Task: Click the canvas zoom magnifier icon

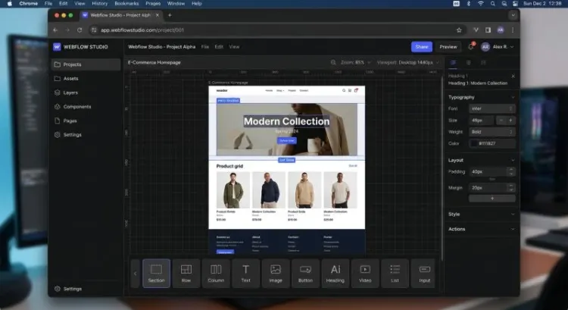Action: coord(333,62)
